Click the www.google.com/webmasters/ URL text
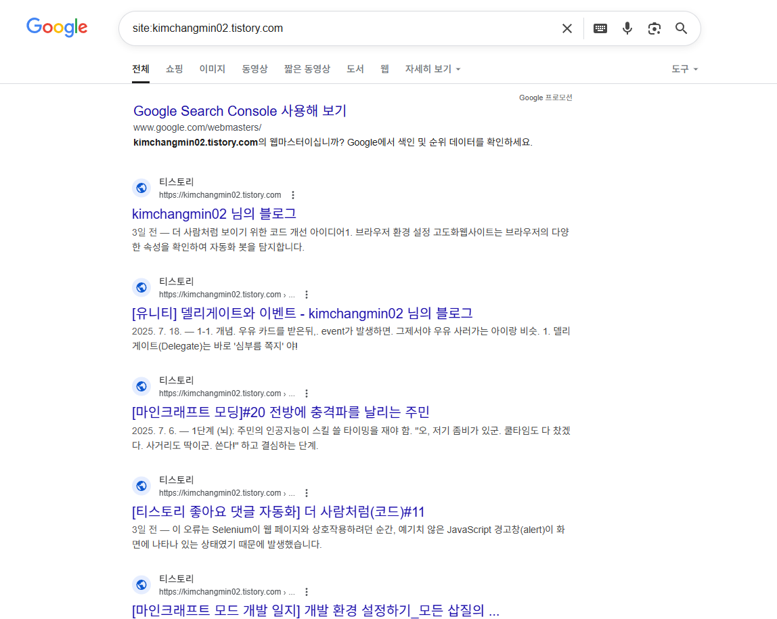 pyautogui.click(x=197, y=127)
